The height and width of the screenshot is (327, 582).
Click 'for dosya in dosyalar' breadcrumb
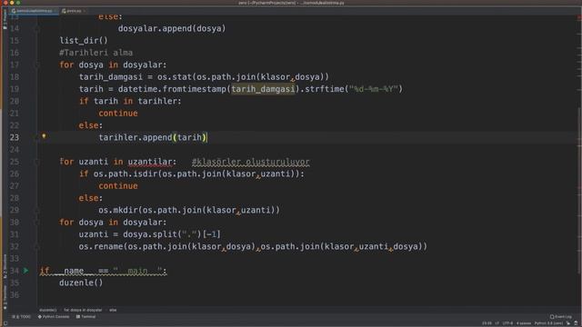pyautogui.click(x=83, y=310)
